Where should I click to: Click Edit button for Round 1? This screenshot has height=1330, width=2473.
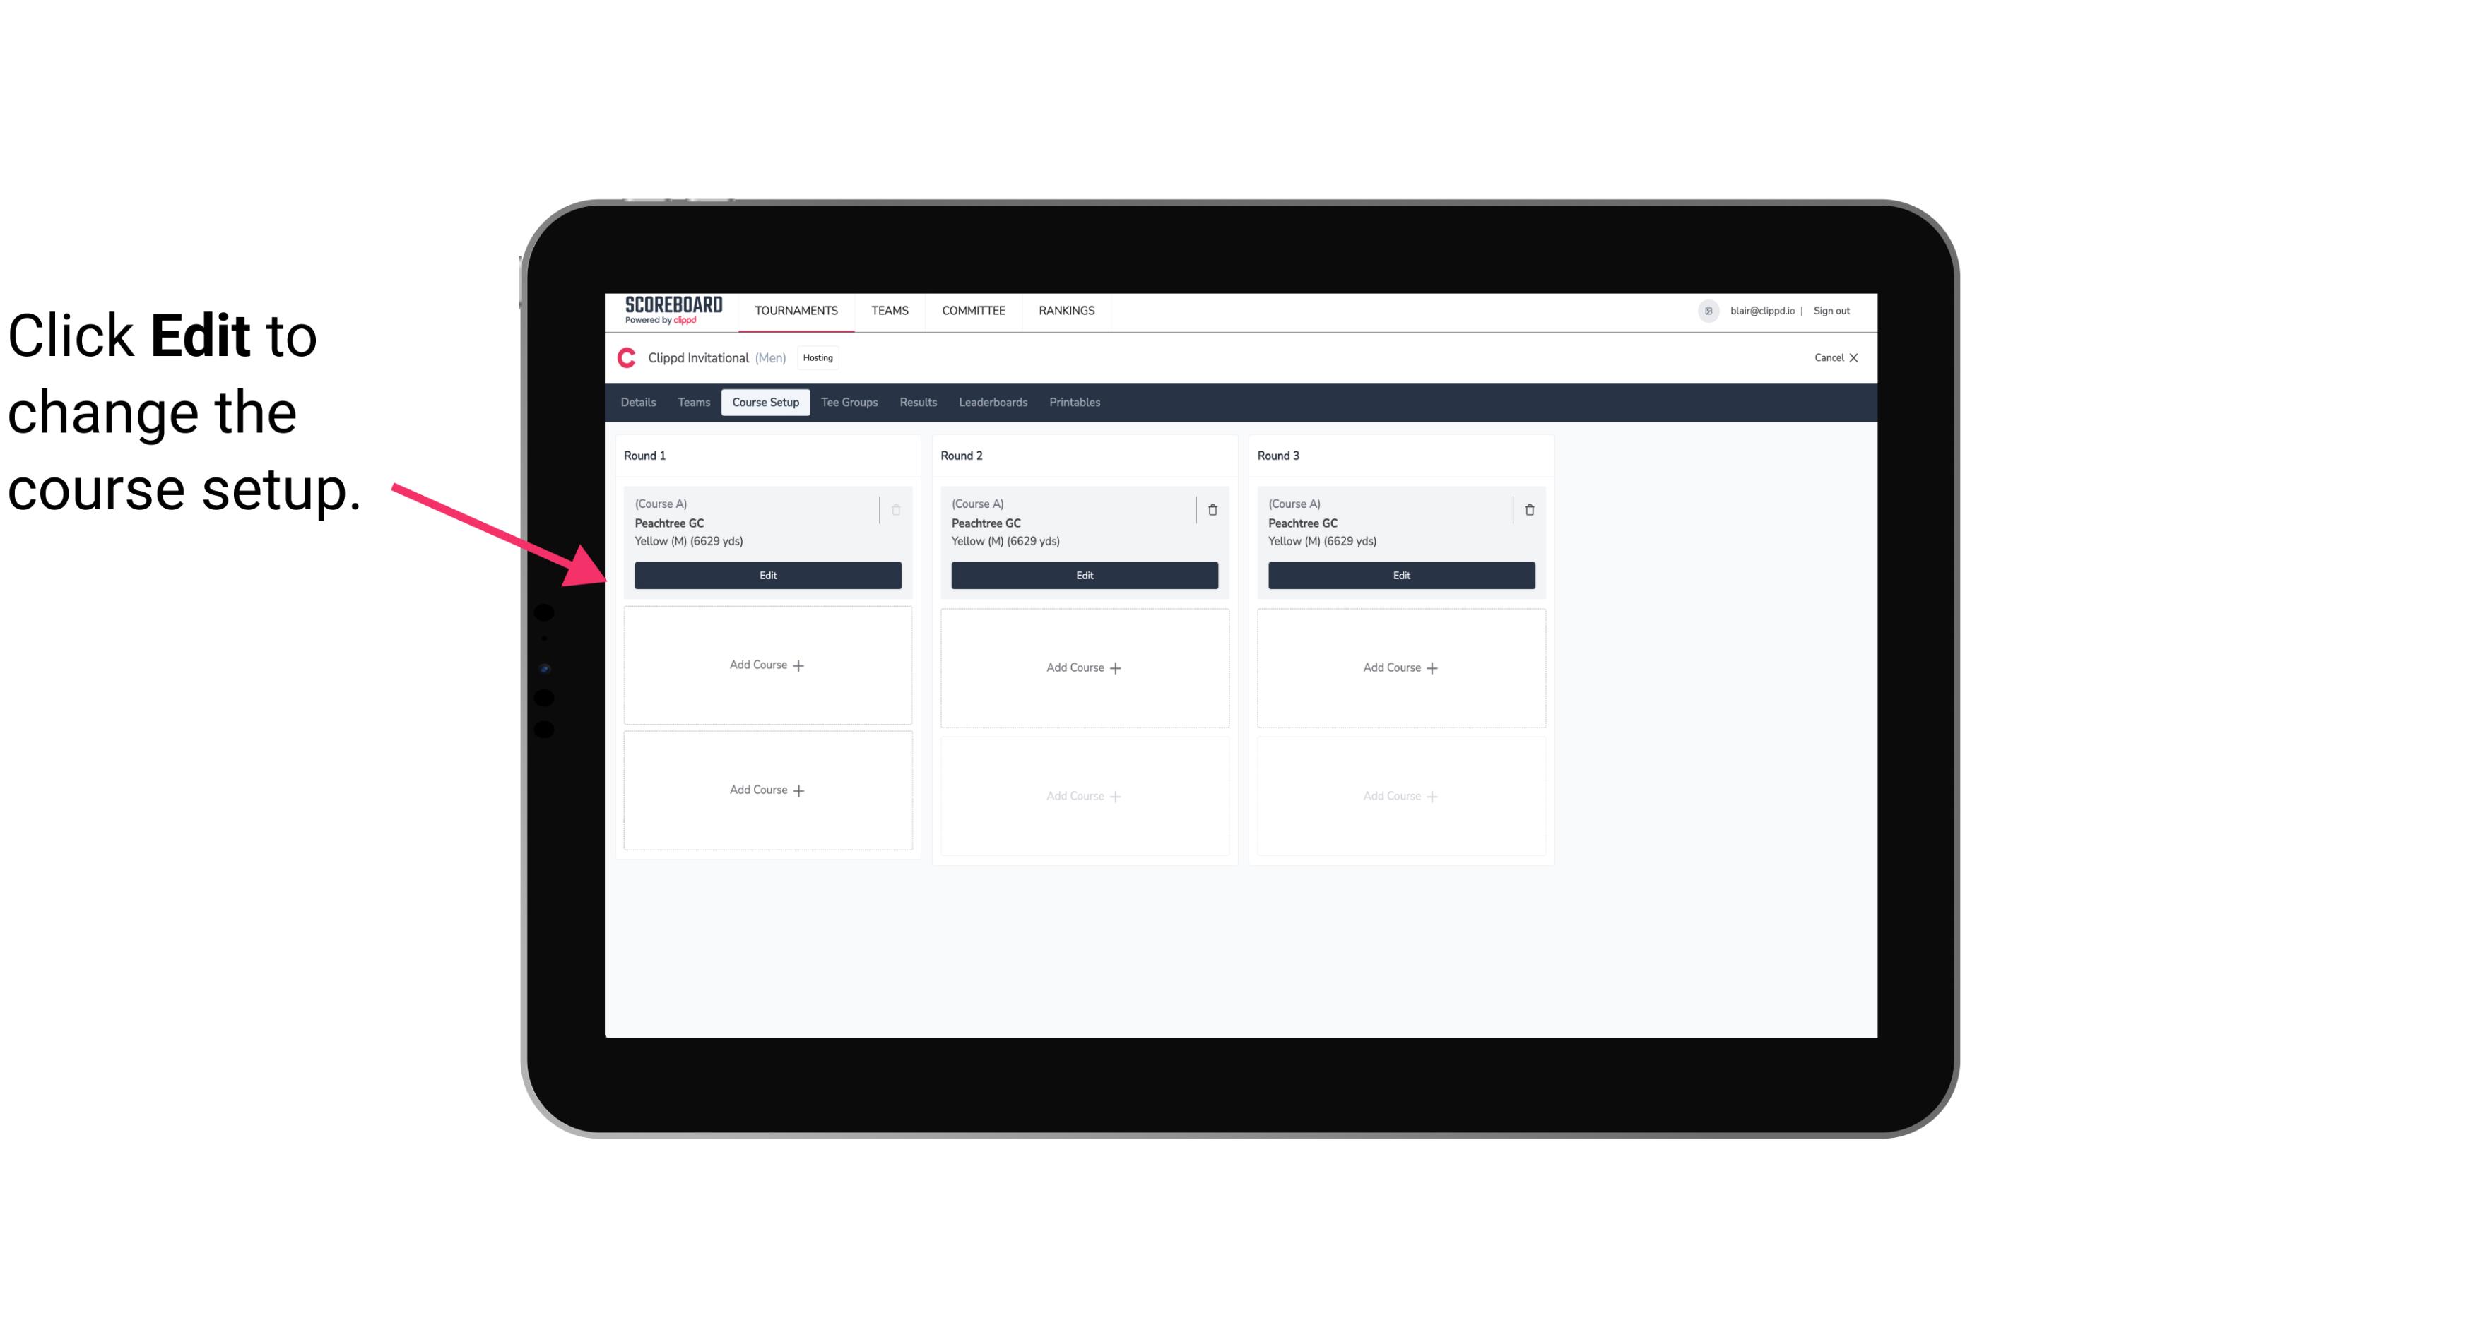(x=768, y=574)
